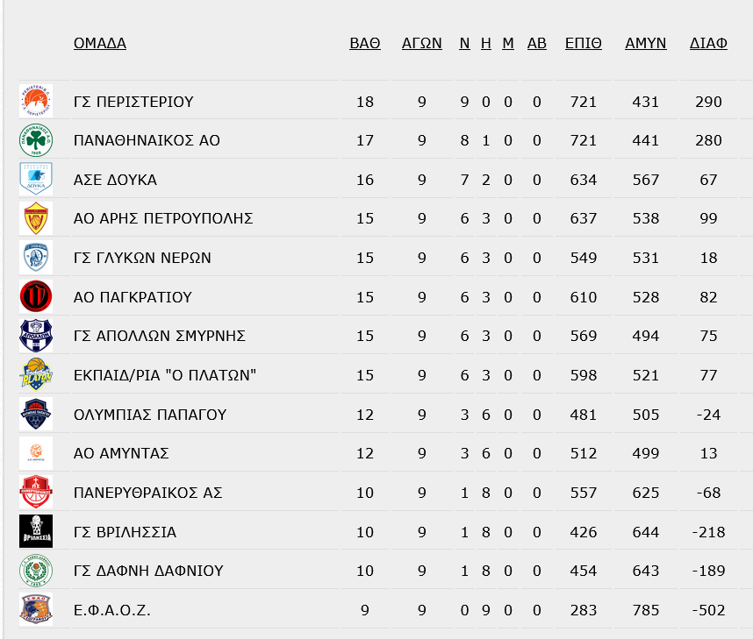The image size is (753, 639).
Task: Sort standings by ΒΑΘ points header
Action: [365, 43]
